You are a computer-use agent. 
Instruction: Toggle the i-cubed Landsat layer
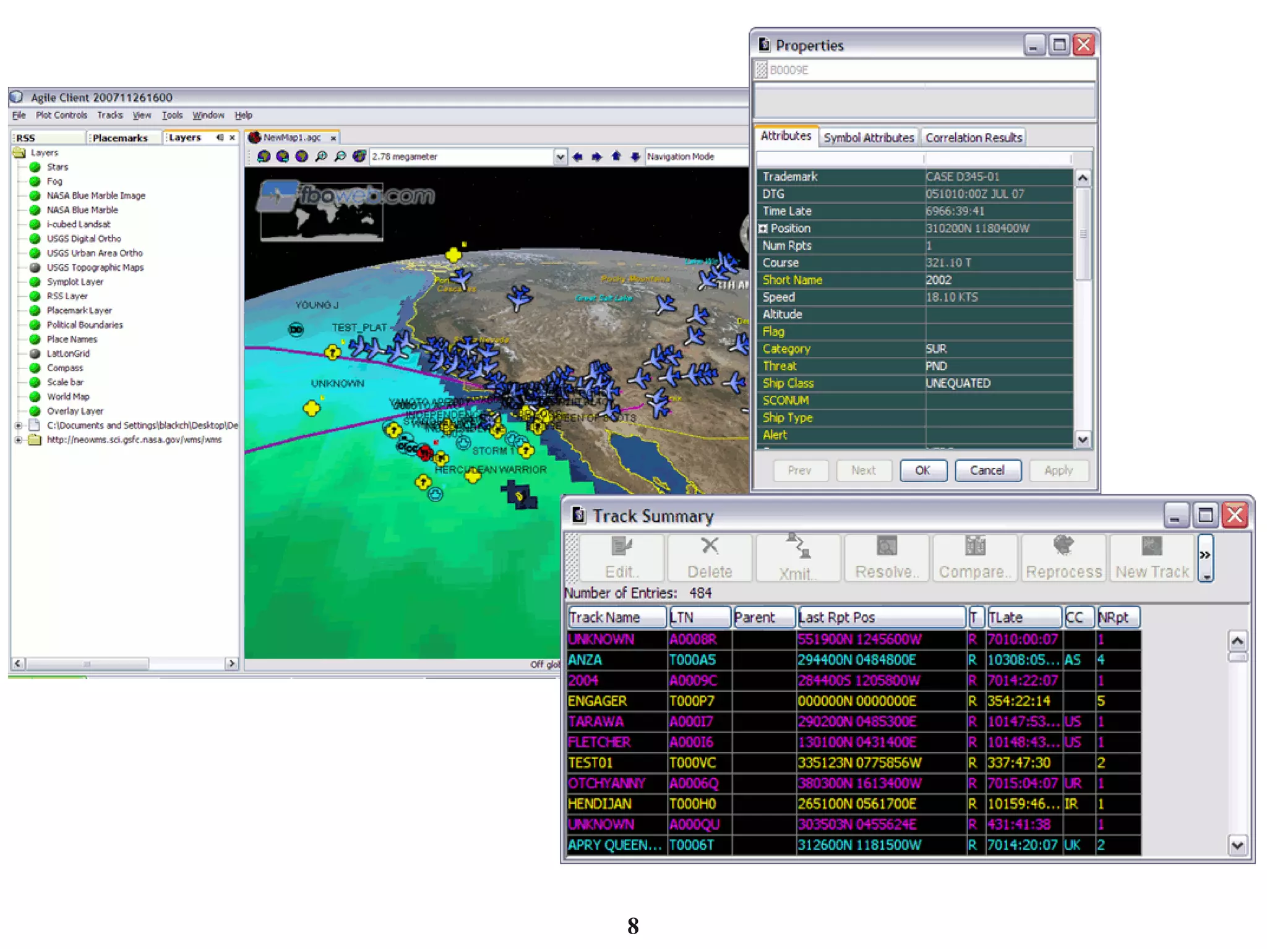click(x=35, y=224)
